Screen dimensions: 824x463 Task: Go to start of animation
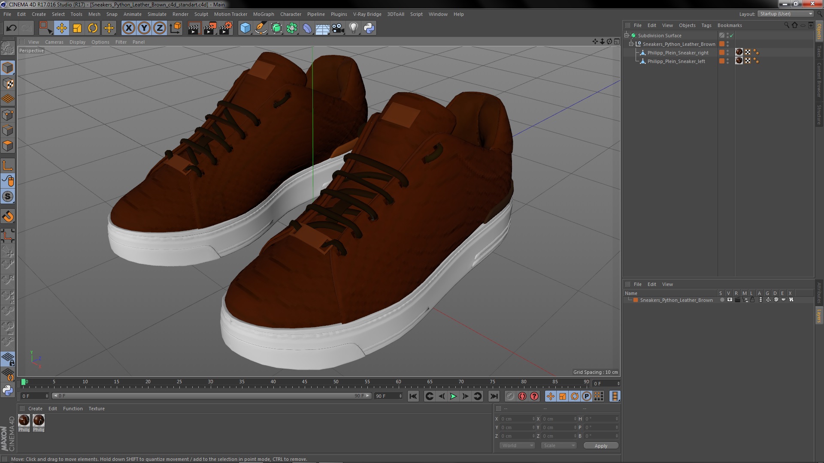click(x=413, y=397)
